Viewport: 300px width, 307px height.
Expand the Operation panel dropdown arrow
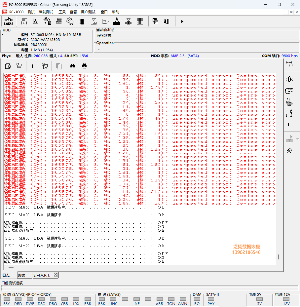coord(99,50)
